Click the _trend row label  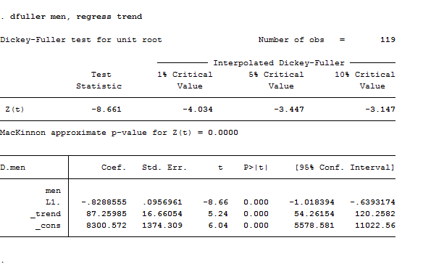pos(46,214)
